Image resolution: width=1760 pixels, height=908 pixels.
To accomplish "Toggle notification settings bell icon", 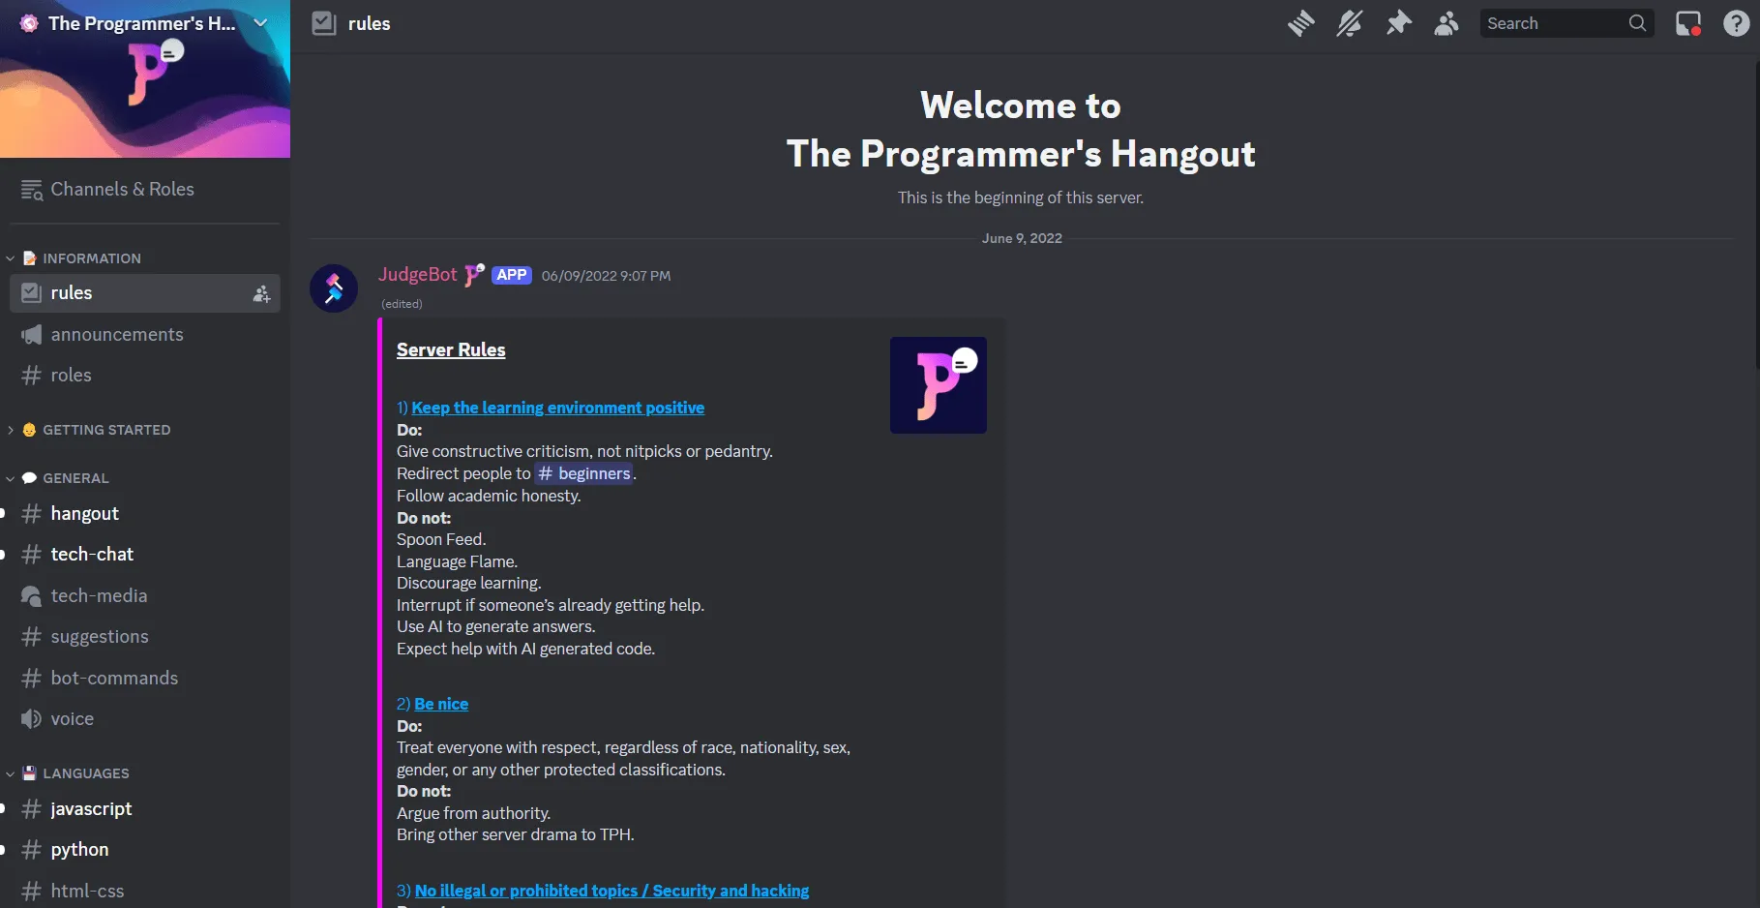I will point(1350,23).
